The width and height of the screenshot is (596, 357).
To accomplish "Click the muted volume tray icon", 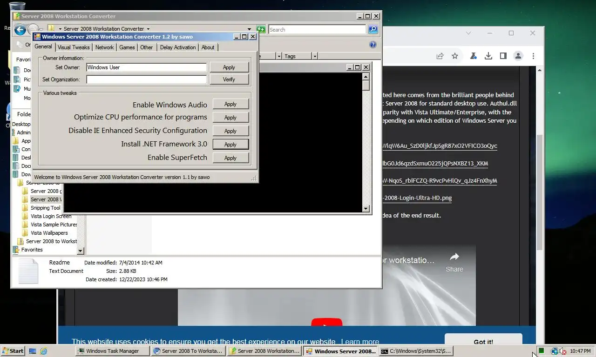I will [562, 351].
